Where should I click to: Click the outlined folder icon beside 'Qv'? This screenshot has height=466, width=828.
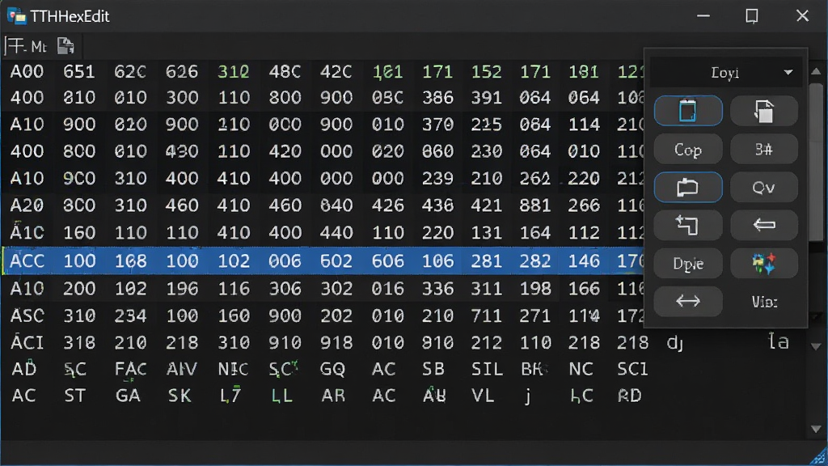click(688, 187)
